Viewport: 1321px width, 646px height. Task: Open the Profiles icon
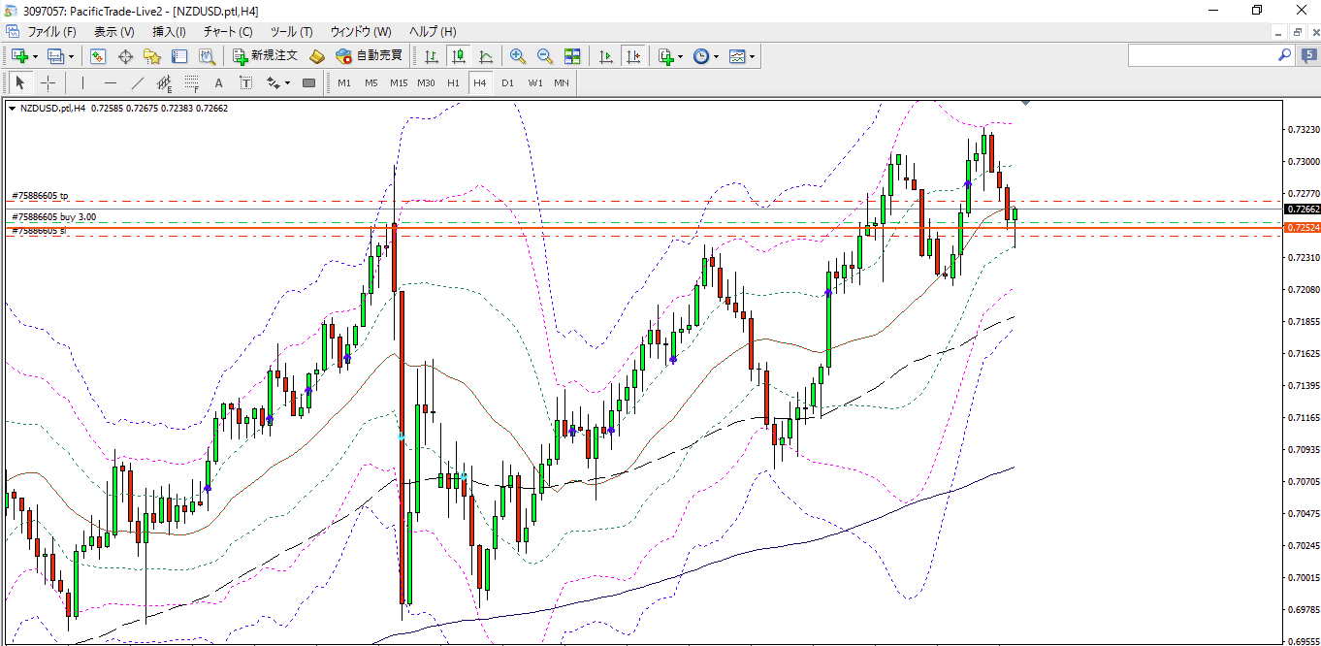pyautogui.click(x=55, y=56)
